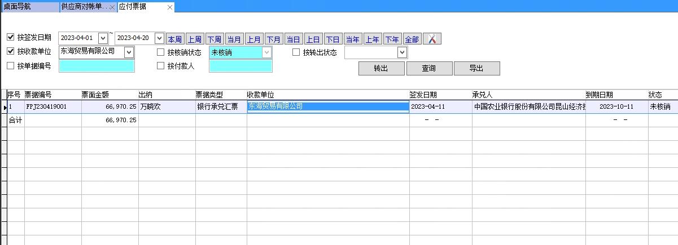
Task: Open the start date dropdown 2023-04-01
Action: (103, 38)
